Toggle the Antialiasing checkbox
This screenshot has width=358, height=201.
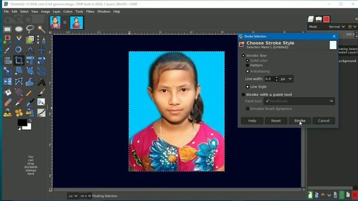tap(247, 71)
